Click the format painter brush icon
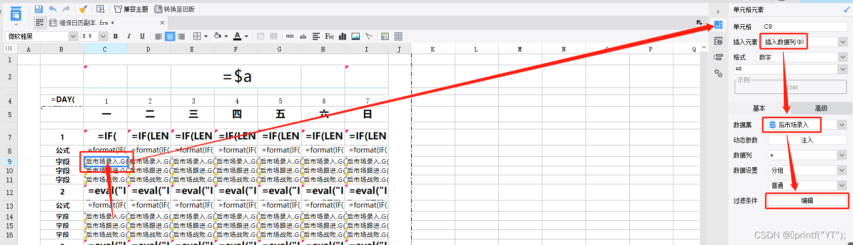This screenshot has width=853, height=245. [83, 9]
